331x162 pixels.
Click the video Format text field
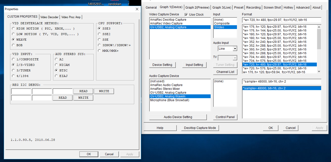click(x=281, y=20)
